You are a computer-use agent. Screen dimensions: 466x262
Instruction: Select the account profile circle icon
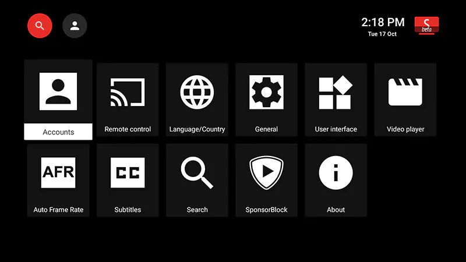75,26
